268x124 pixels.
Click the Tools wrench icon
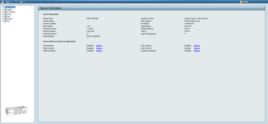tap(16, 2)
